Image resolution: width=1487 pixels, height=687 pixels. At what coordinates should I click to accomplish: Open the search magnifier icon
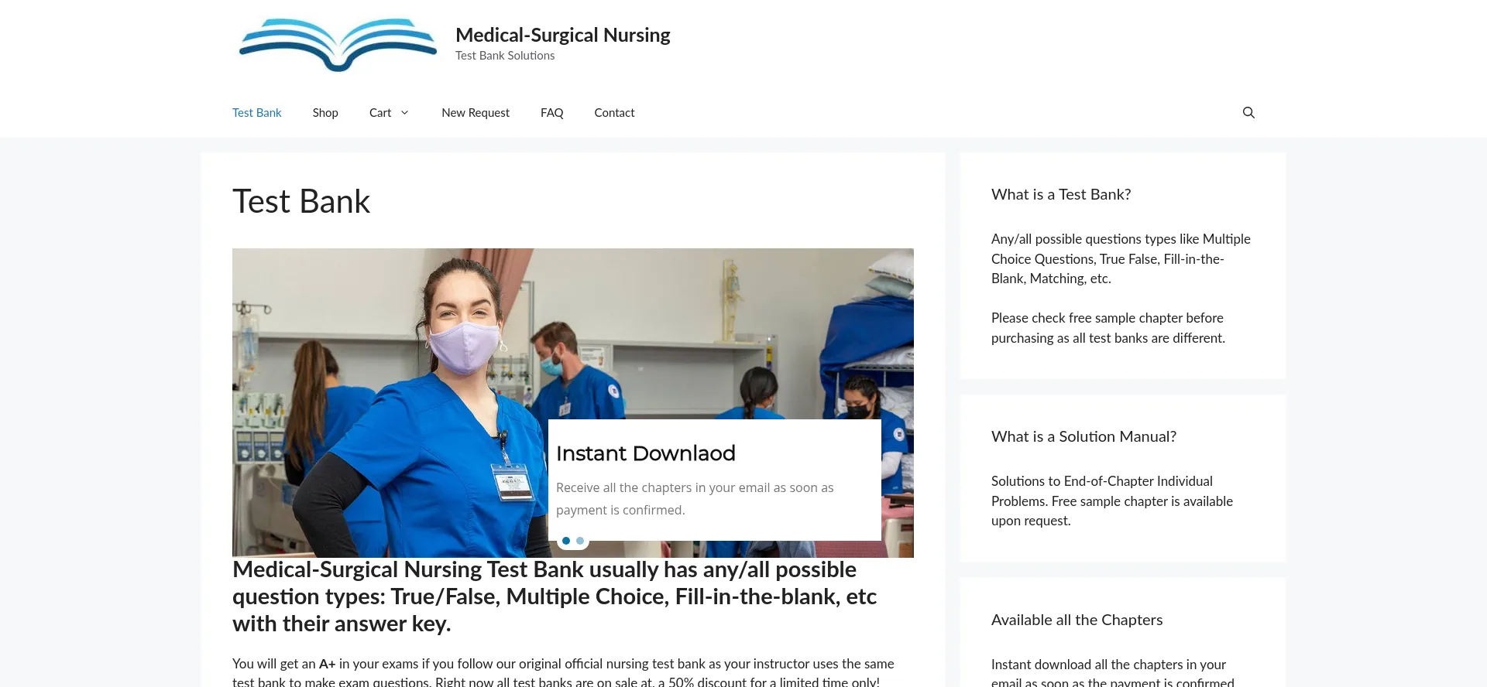1248,113
